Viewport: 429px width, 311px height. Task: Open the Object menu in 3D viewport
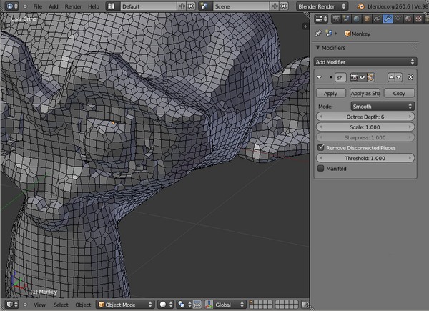tap(83, 305)
